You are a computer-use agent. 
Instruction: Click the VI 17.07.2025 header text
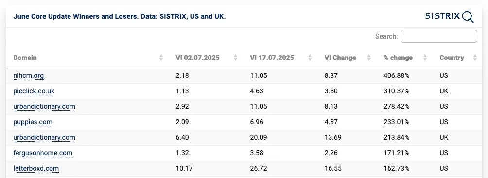272,58
